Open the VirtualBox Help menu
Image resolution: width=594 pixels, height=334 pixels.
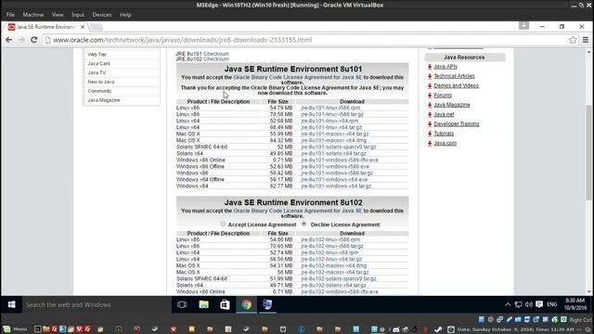(125, 15)
